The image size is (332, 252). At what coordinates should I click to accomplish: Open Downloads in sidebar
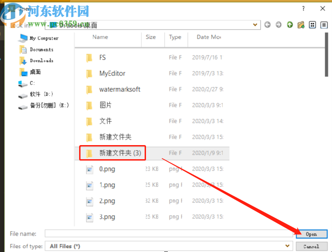pyautogui.click(x=36, y=61)
